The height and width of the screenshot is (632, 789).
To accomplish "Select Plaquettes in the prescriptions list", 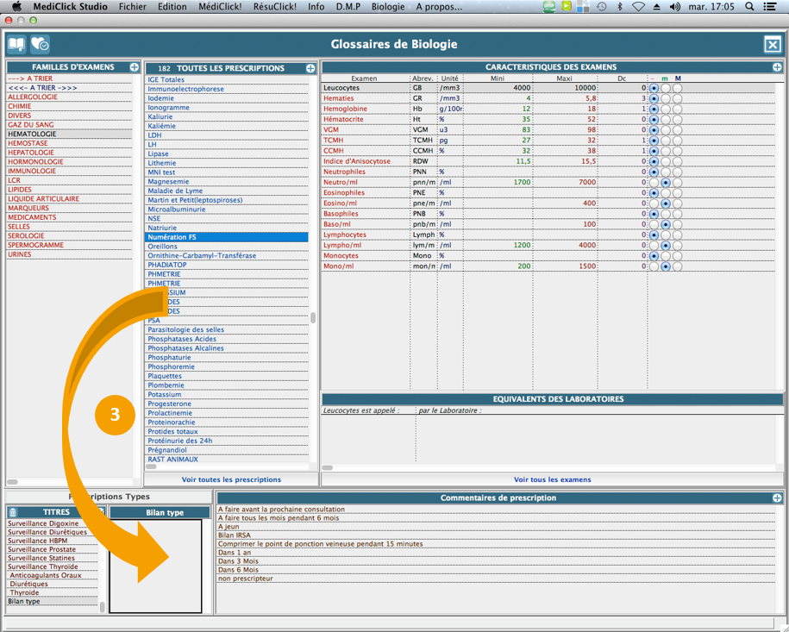I will point(165,376).
